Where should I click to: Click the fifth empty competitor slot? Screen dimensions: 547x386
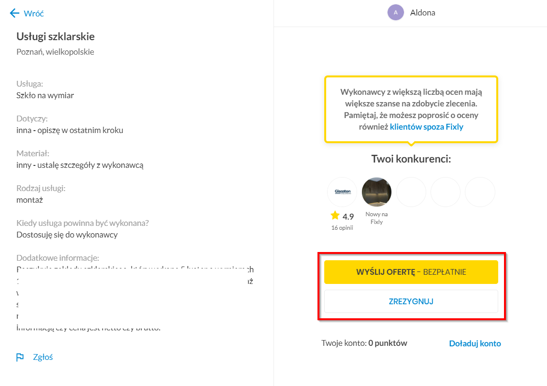[480, 192]
